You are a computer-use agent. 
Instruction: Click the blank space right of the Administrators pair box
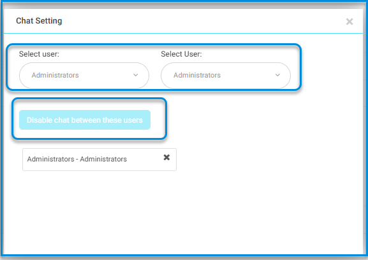268,160
